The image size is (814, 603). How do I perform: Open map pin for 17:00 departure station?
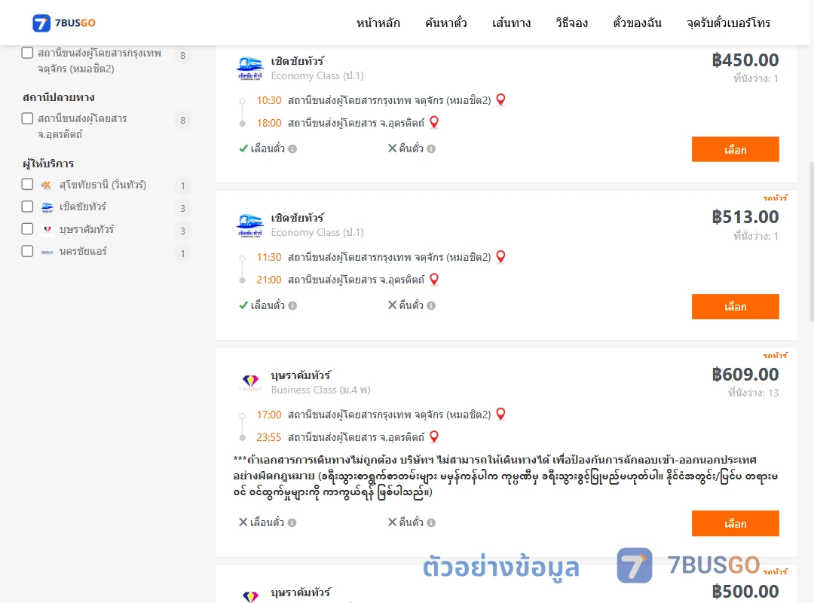tap(501, 414)
